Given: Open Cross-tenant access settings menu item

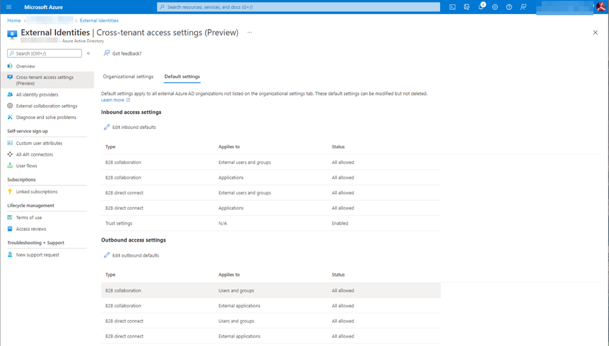Looking at the screenshot, I should pos(47,80).
